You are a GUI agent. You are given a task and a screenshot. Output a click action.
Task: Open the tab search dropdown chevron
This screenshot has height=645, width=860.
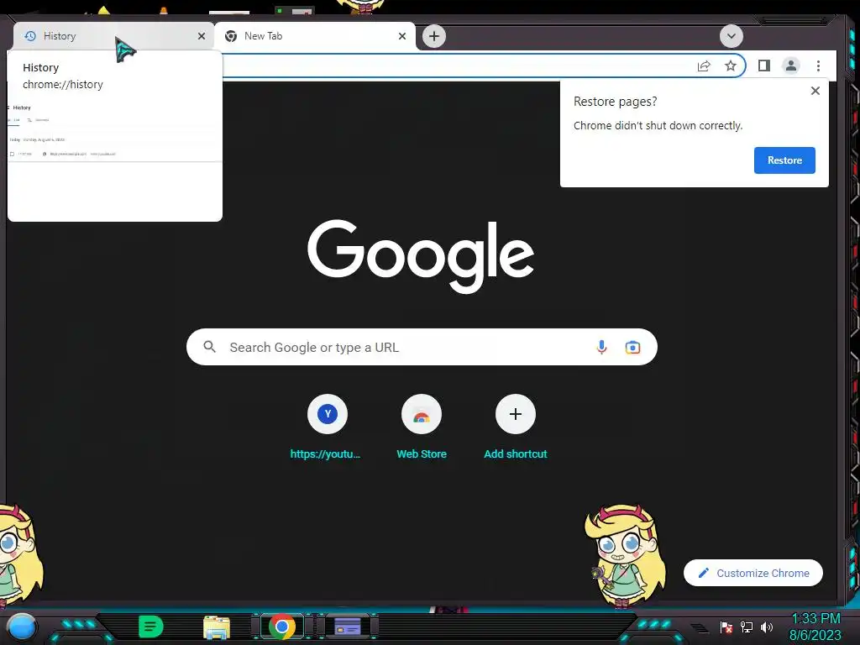(x=732, y=36)
